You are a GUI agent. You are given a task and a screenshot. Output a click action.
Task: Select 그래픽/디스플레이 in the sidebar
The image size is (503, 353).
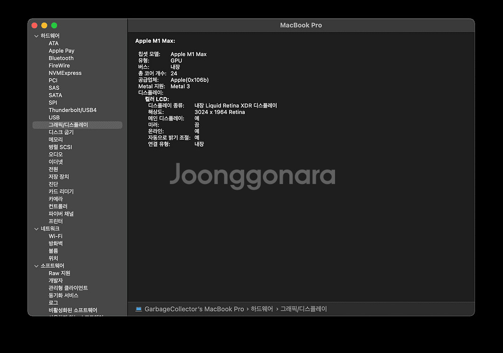(x=77, y=125)
